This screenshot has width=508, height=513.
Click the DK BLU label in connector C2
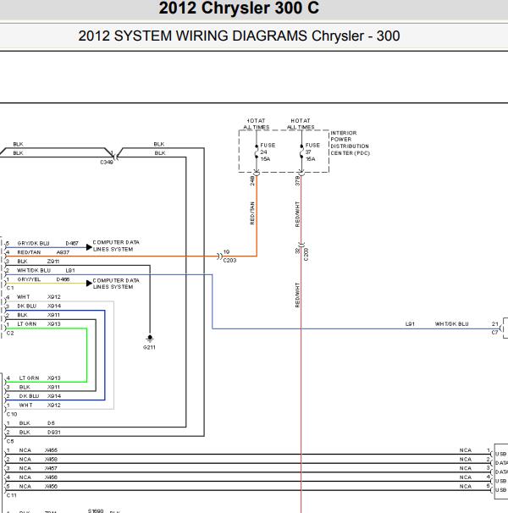click(27, 306)
